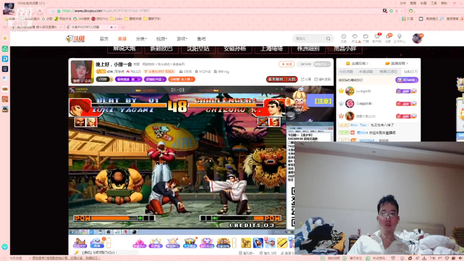Open the 斗鱼KOF97 双冠王 tag link
The image size is (464, 261).
click(x=159, y=71)
